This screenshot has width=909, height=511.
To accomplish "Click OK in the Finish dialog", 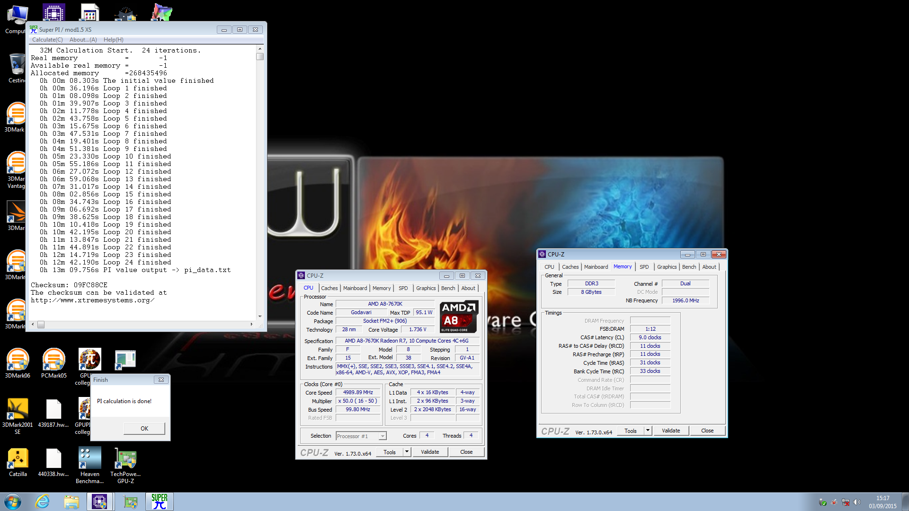I will (x=144, y=429).
